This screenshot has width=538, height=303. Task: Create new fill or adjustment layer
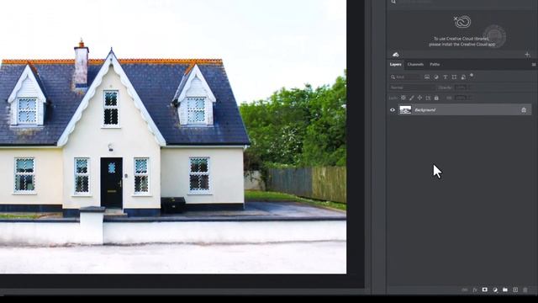tap(495, 290)
